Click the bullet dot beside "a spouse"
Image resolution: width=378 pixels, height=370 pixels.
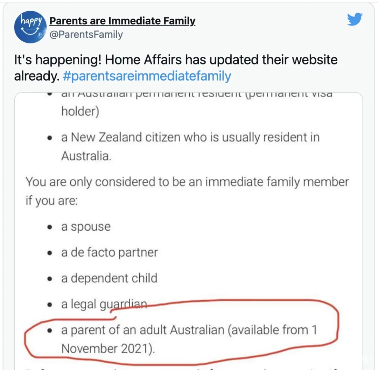click(x=51, y=228)
